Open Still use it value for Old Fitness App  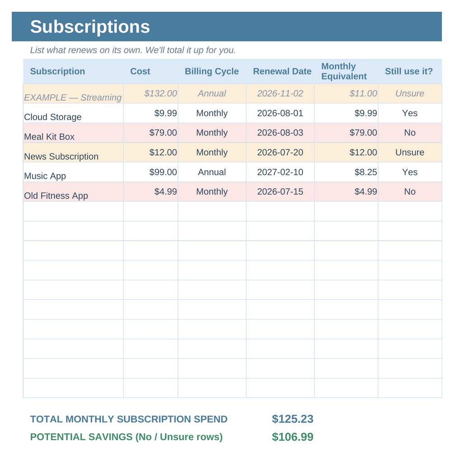coord(410,192)
